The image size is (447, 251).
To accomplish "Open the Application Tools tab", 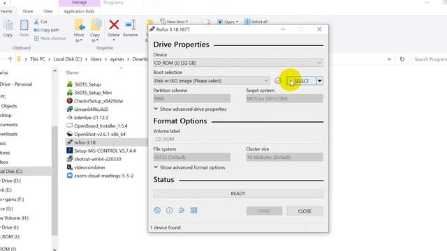I will 79,11.
